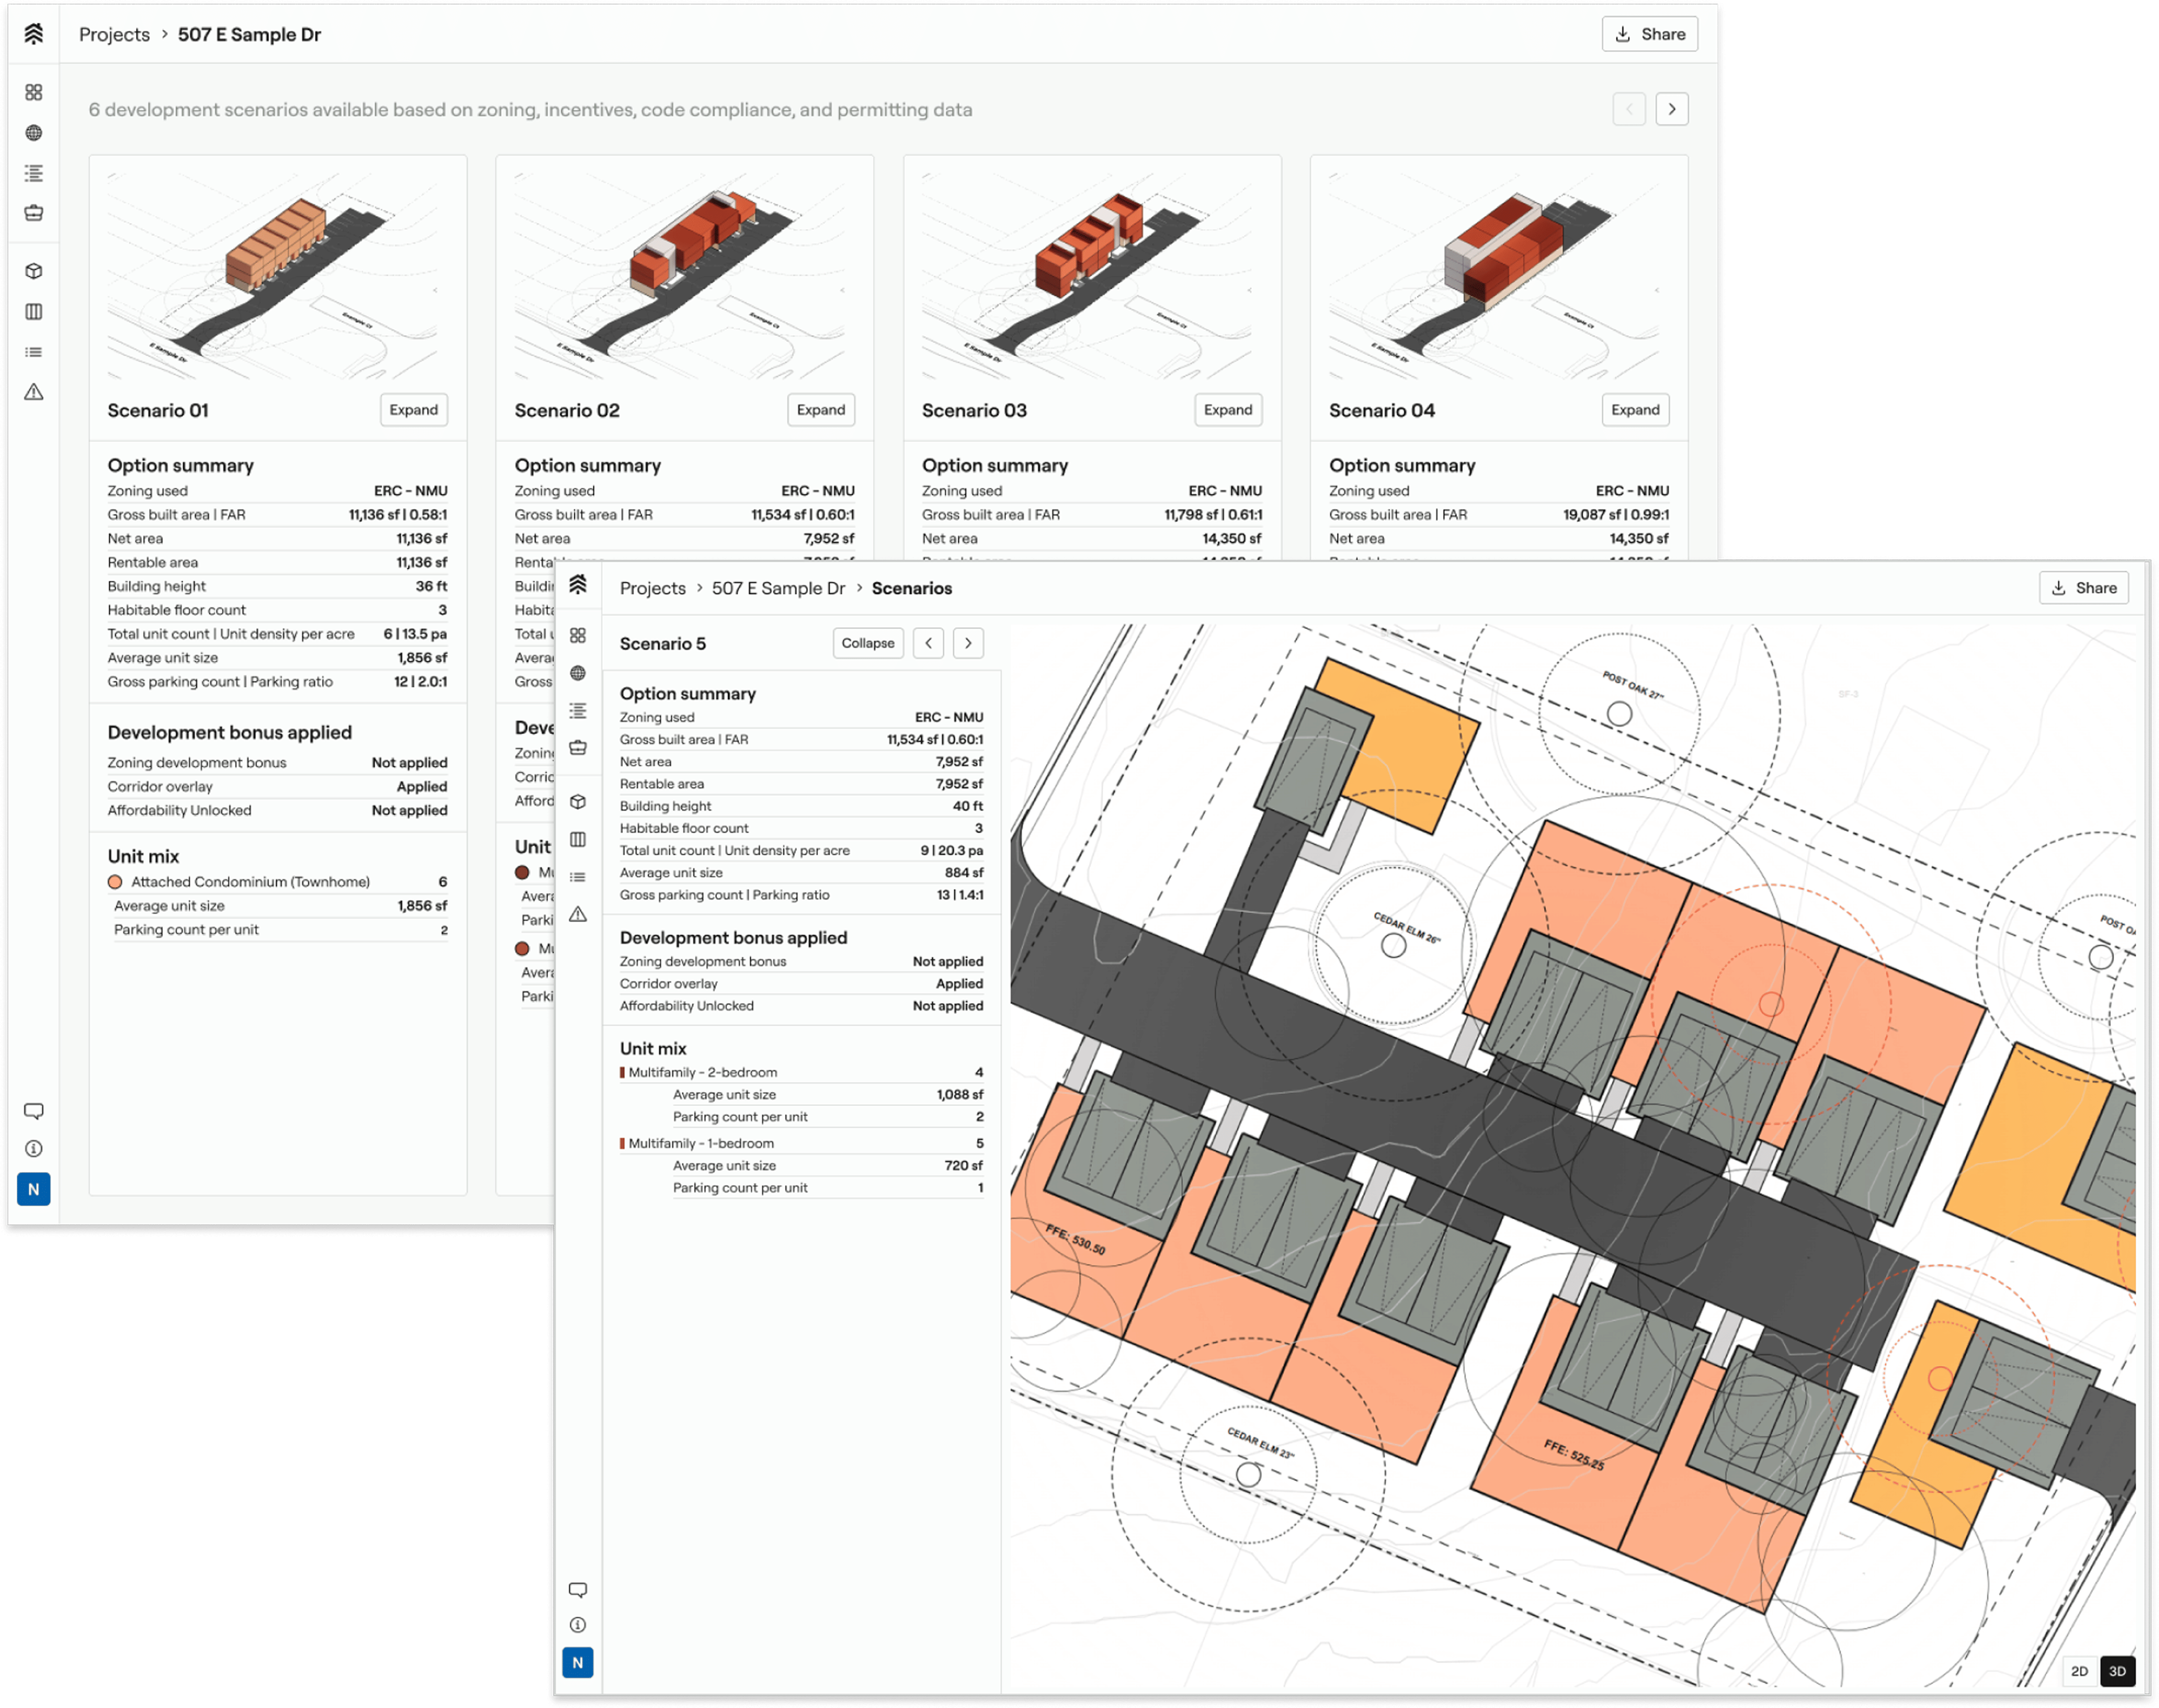Open the info icon in back window sidebar
2159x1708 pixels.
33,1149
